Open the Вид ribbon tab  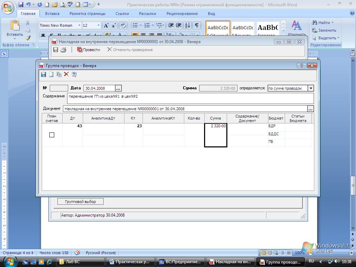[211, 14]
